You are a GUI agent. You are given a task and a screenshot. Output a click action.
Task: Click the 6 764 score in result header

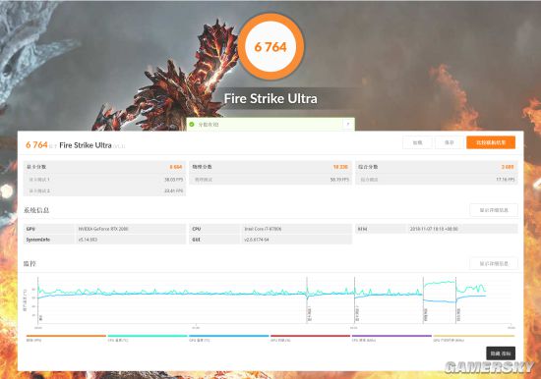[36, 145]
